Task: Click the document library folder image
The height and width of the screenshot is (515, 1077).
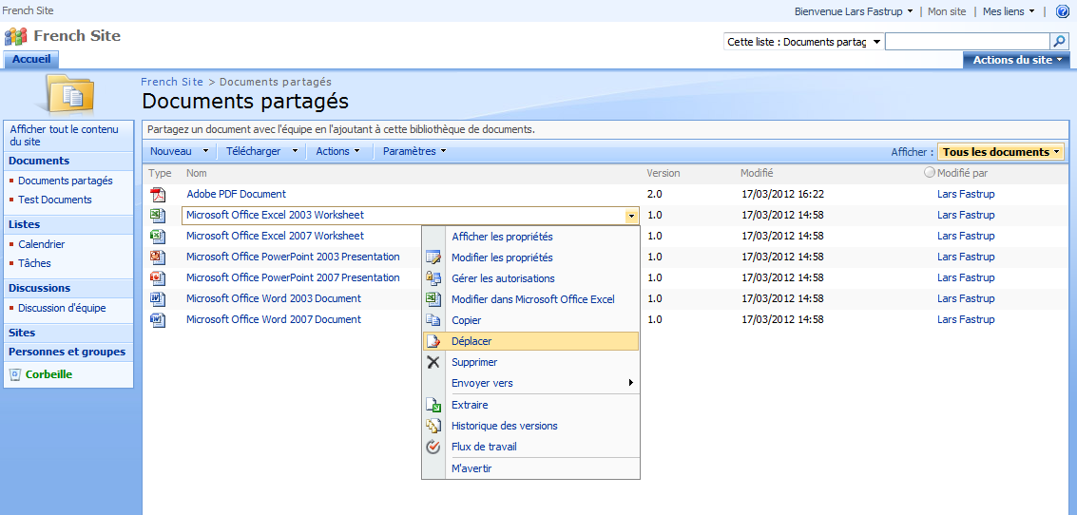Action: click(x=68, y=93)
